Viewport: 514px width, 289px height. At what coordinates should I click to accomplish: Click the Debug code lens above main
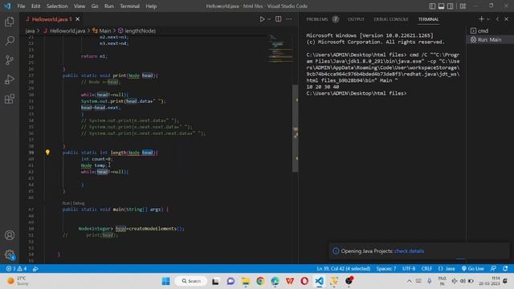(x=79, y=203)
